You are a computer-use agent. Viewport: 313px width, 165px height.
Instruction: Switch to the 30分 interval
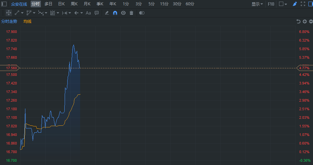pos(177,4)
